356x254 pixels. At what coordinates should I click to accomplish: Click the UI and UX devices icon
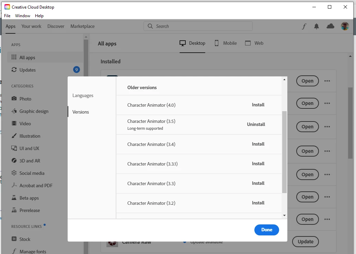pos(14,148)
